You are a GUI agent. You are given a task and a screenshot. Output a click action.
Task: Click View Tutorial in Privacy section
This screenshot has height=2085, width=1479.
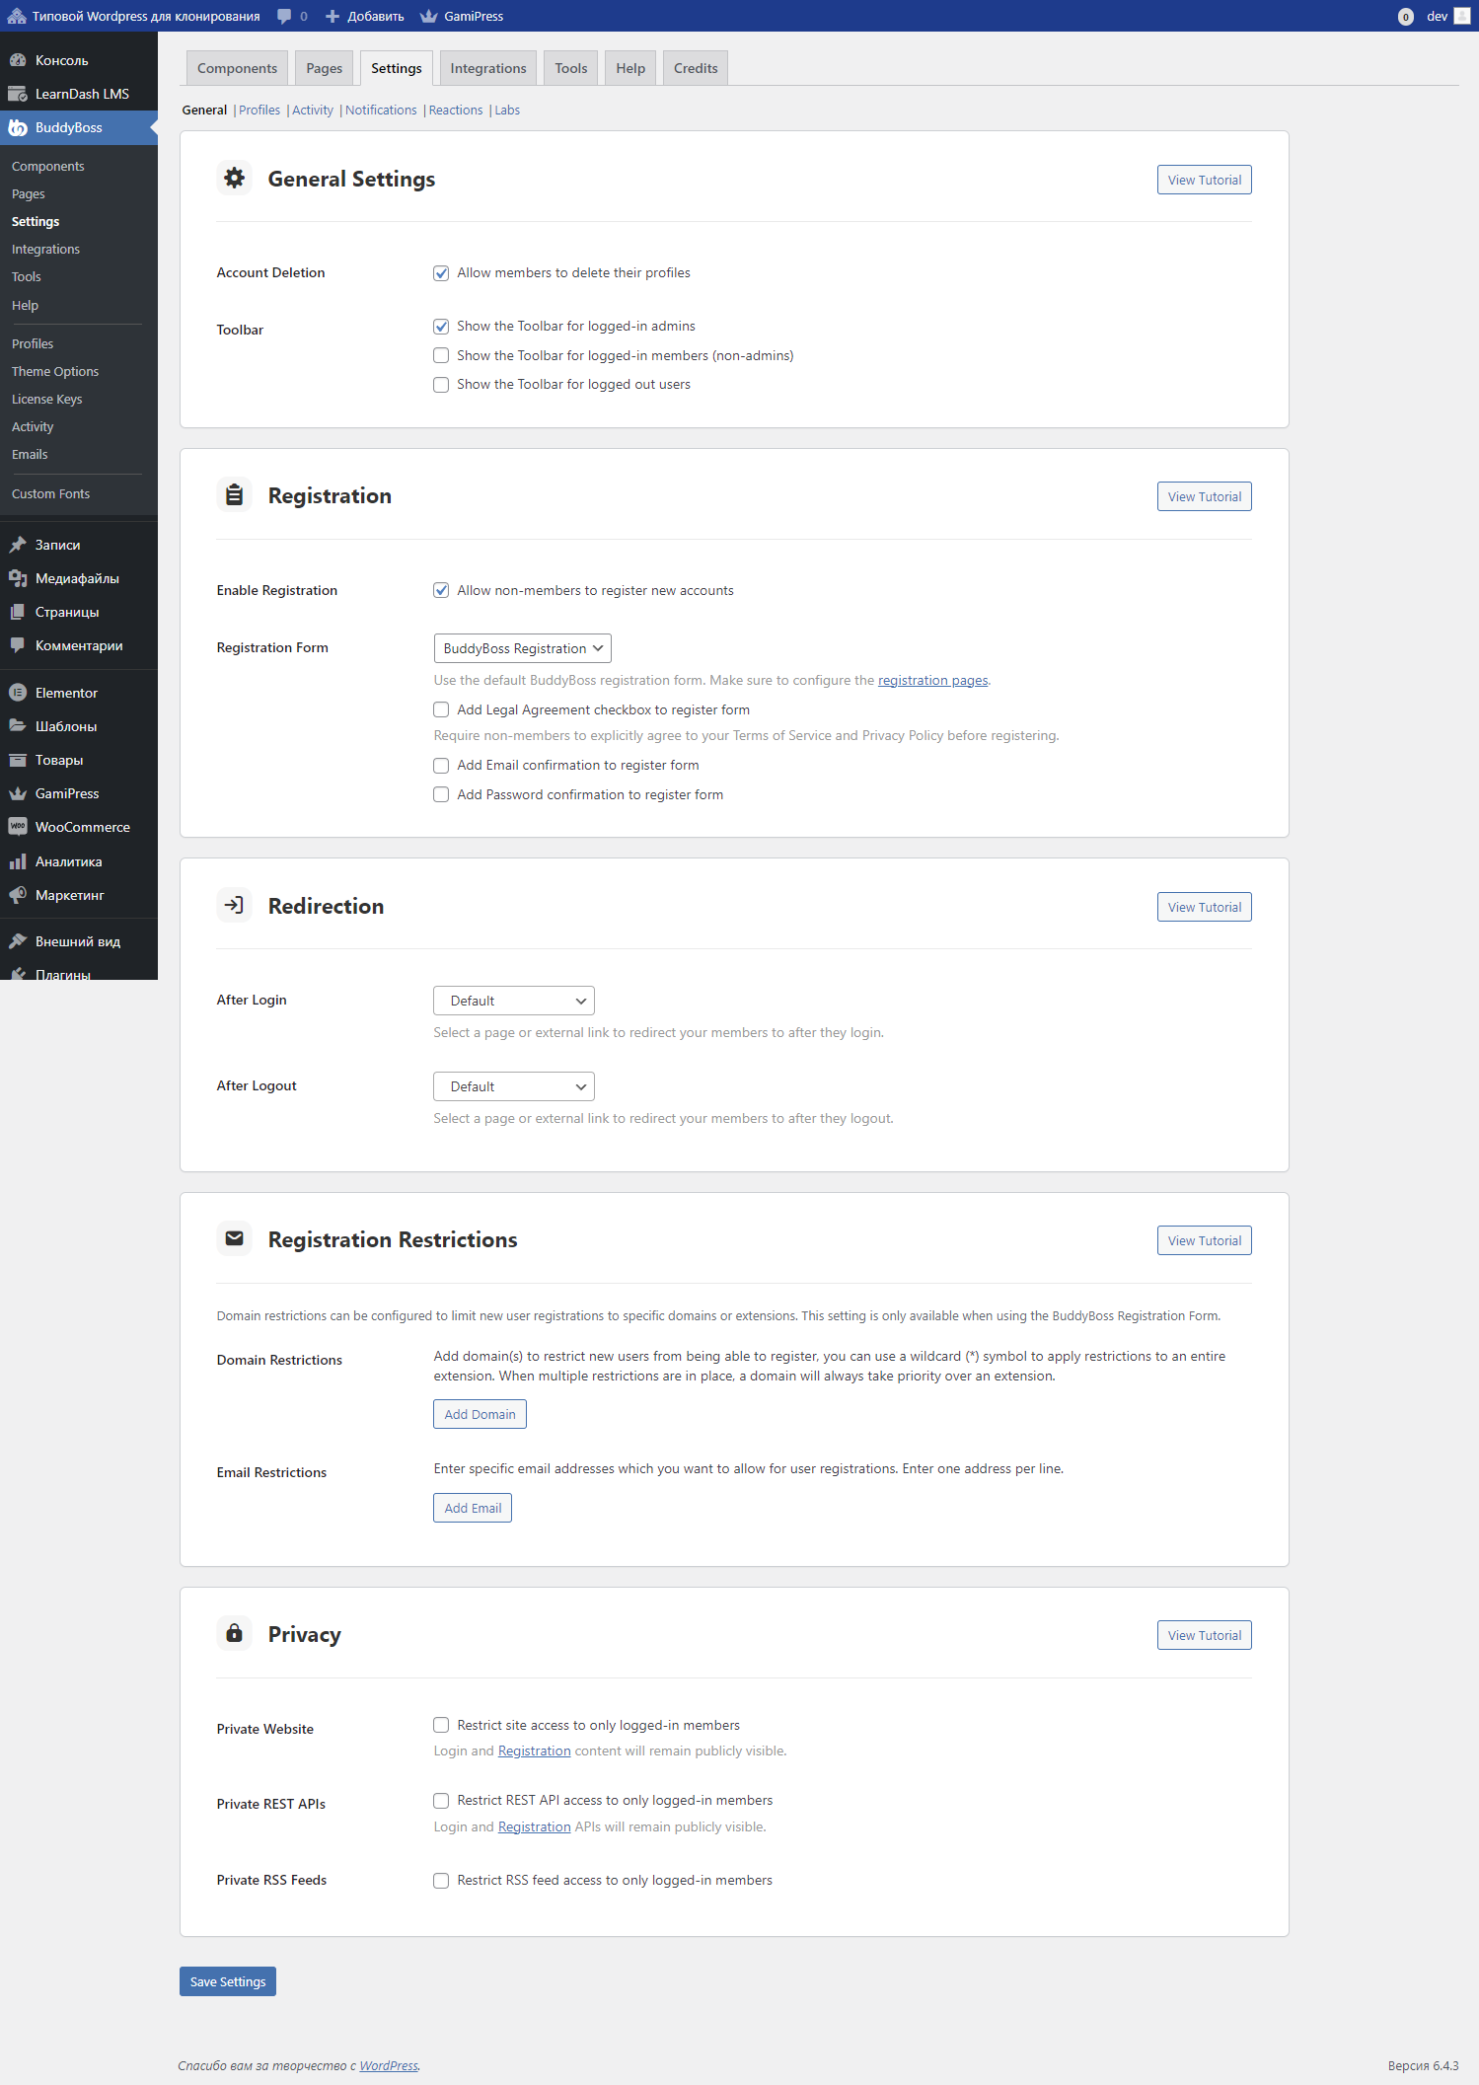1205,1635
